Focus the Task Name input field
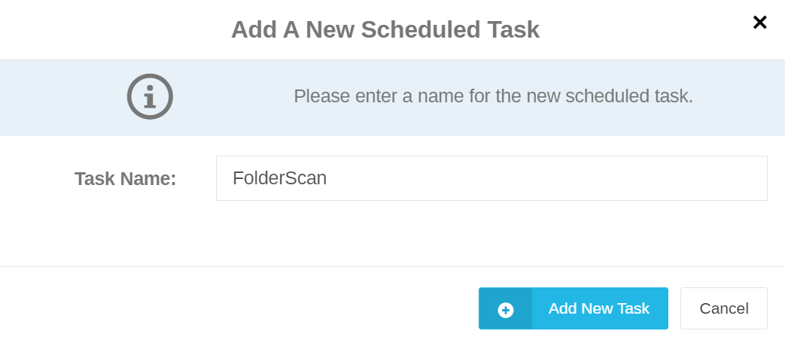This screenshot has width=785, height=337. coord(491,178)
